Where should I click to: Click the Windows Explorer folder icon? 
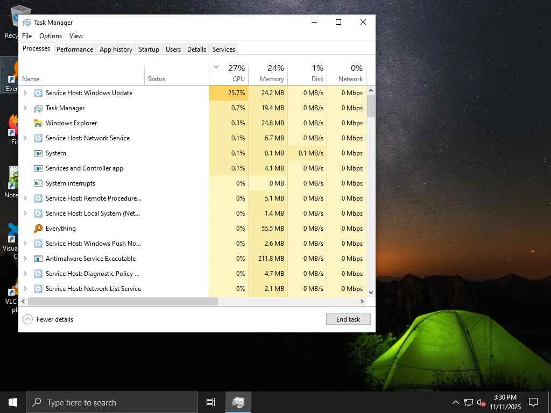[38, 123]
